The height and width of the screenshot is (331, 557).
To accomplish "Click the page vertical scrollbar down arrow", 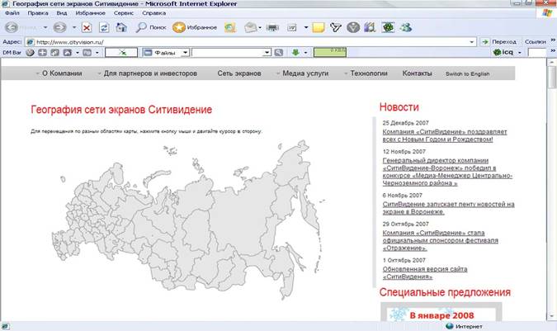I will [x=551, y=315].
